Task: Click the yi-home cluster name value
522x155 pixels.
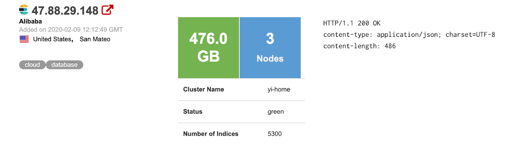Action: coord(279,89)
